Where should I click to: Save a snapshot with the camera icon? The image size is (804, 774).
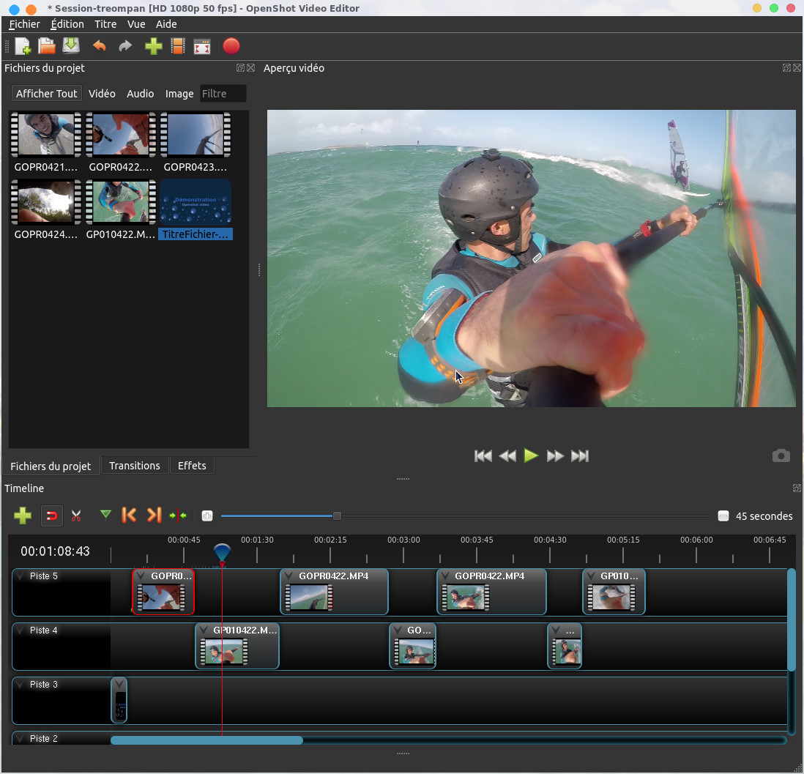pyautogui.click(x=781, y=456)
